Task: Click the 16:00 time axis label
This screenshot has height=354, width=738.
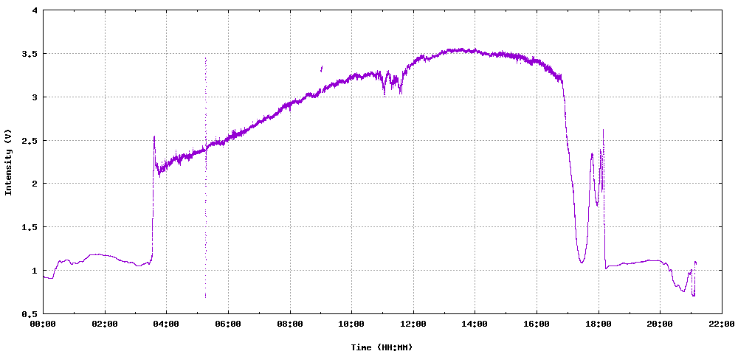Action: click(x=536, y=324)
